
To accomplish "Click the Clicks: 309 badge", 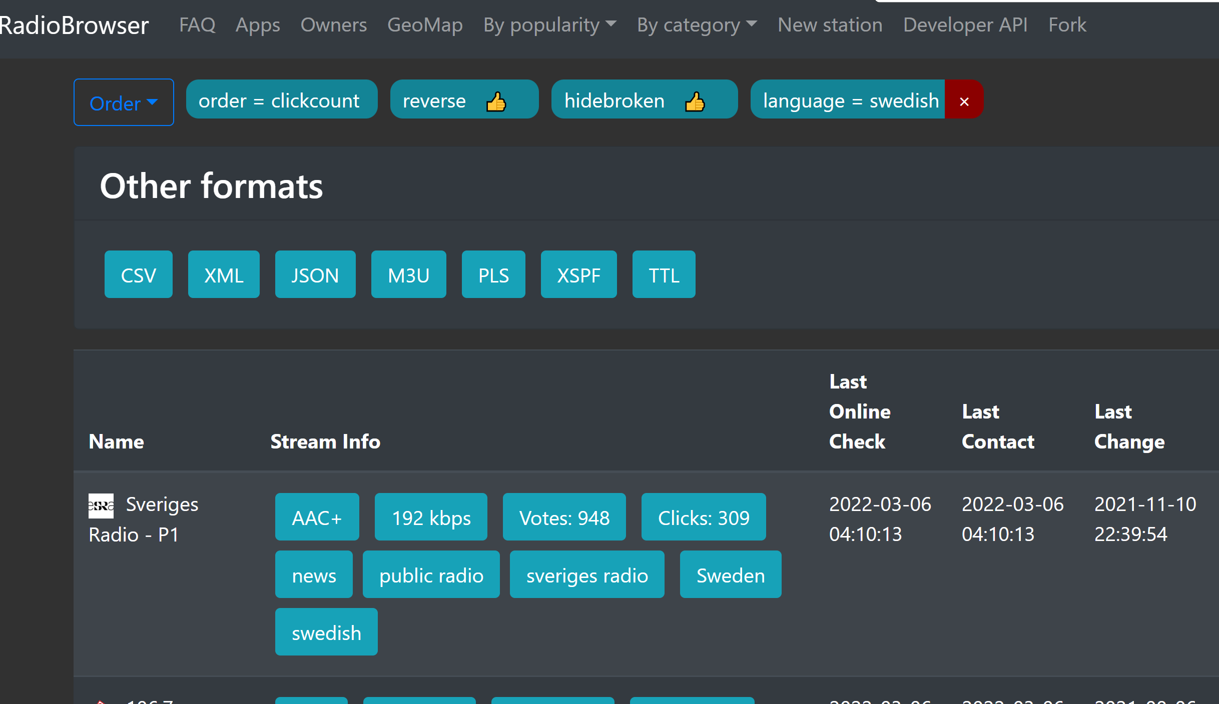I will click(704, 517).
